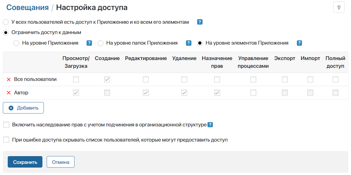Enable Импорт for Все пользователи
Image resolution: width=351 pixels, height=175 pixels.
(x=310, y=79)
